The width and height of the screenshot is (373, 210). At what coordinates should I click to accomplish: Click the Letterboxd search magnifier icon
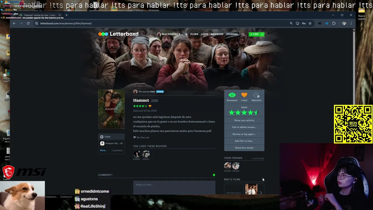243,34
